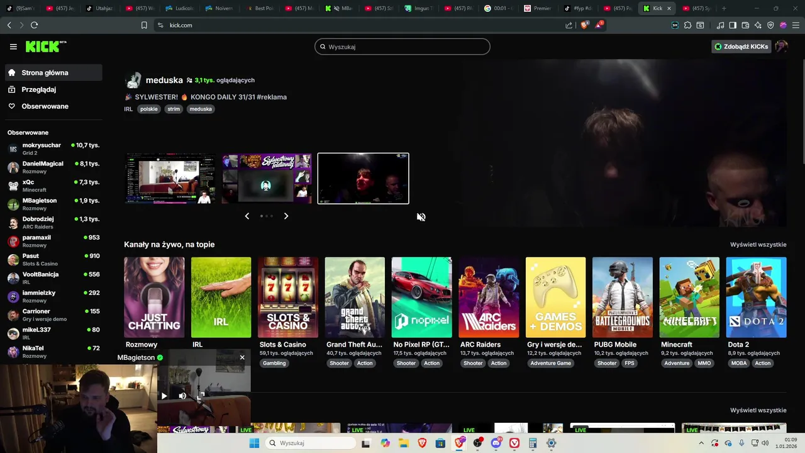
Task: Open the Just Chatting Rozmowy category
Action: tap(154, 298)
